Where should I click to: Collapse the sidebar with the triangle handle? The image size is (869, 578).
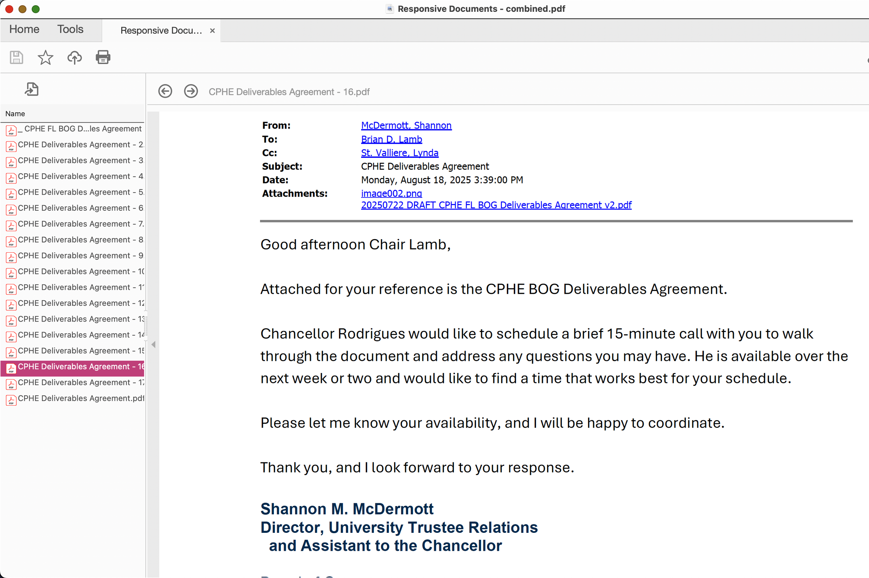click(x=153, y=345)
